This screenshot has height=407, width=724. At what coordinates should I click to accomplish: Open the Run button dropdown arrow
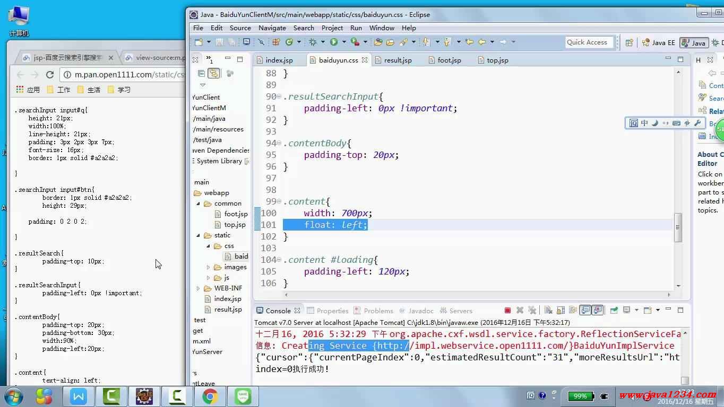click(344, 42)
